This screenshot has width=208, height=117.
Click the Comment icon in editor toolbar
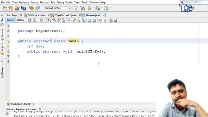(x=111, y=20)
